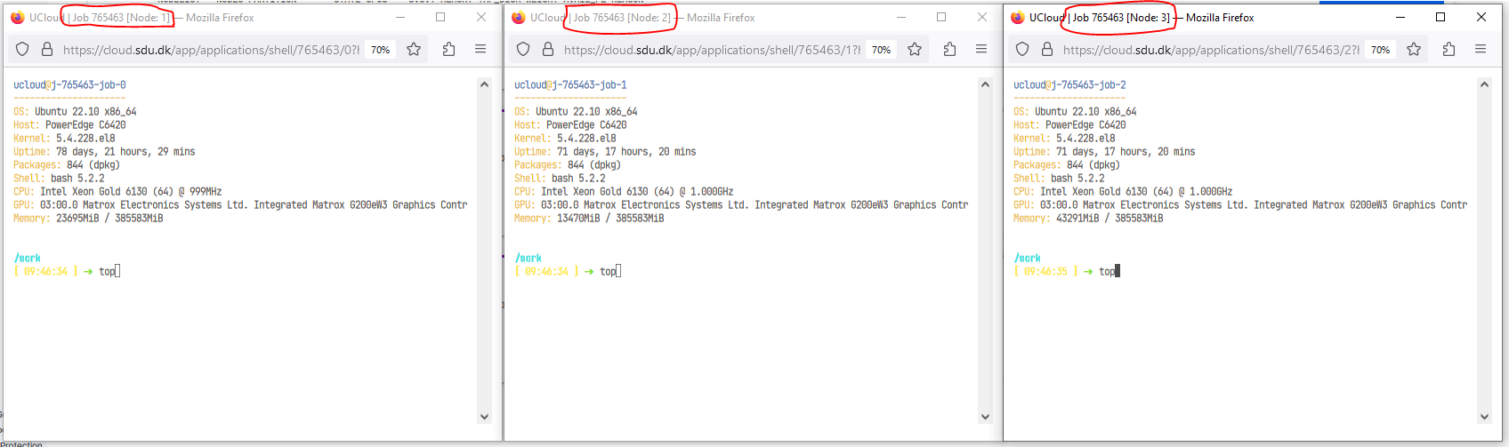Open the hamburger menu in Node 3 window
The width and height of the screenshot is (1509, 447).
[1481, 50]
